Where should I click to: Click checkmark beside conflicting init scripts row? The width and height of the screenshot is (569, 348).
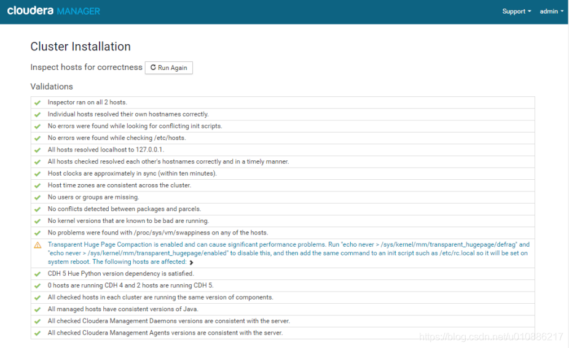37,126
